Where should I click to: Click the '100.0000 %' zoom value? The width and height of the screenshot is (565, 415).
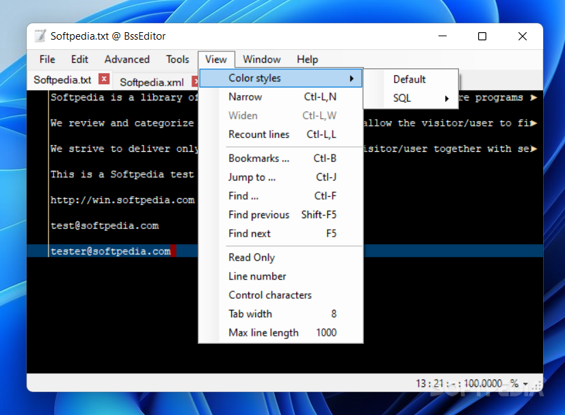coord(490,384)
